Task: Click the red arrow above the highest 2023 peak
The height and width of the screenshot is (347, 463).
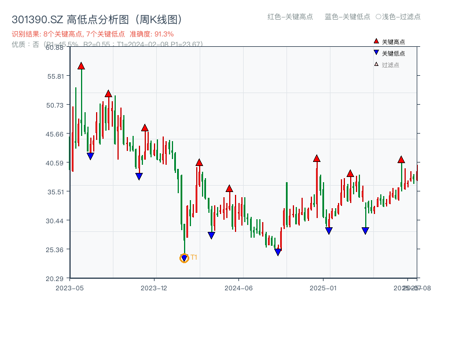Action: 81,66
